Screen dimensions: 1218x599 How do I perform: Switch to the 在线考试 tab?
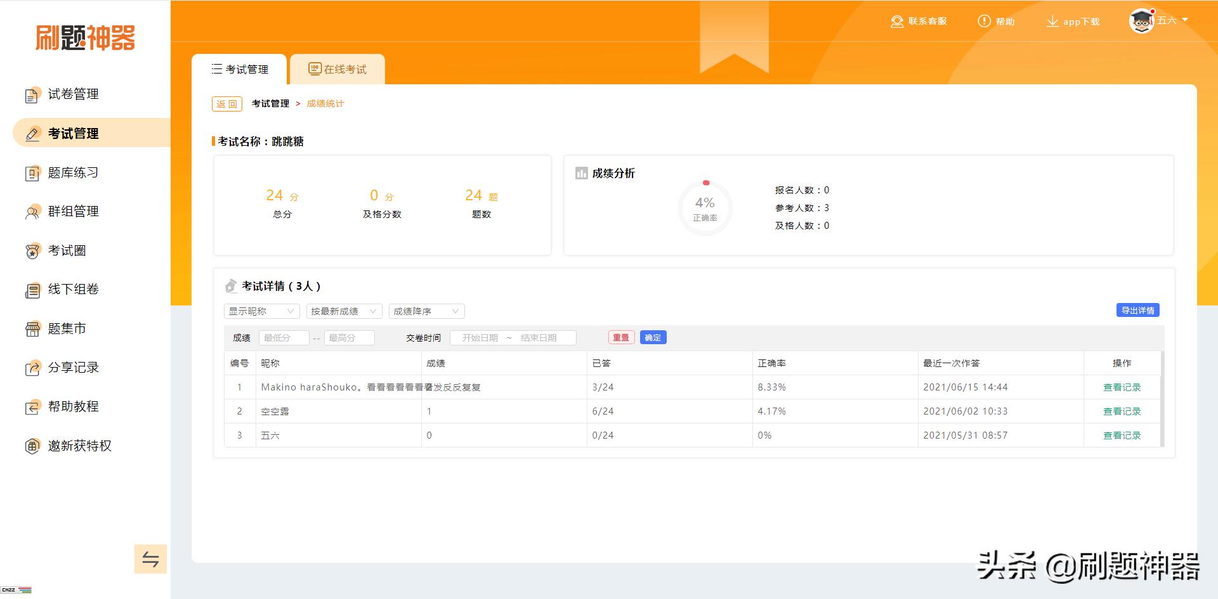(x=337, y=69)
